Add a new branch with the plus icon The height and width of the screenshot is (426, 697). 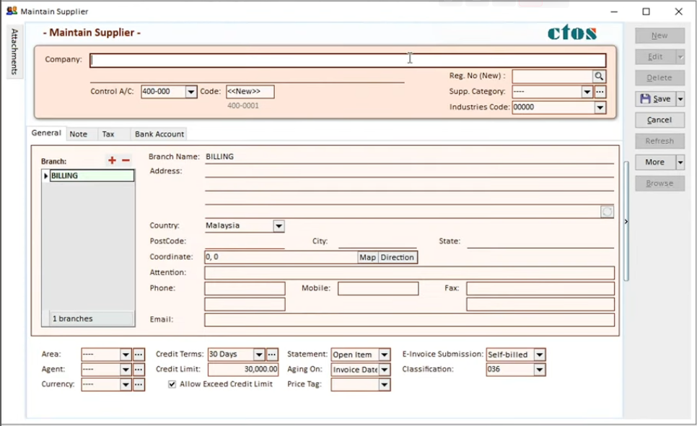112,160
